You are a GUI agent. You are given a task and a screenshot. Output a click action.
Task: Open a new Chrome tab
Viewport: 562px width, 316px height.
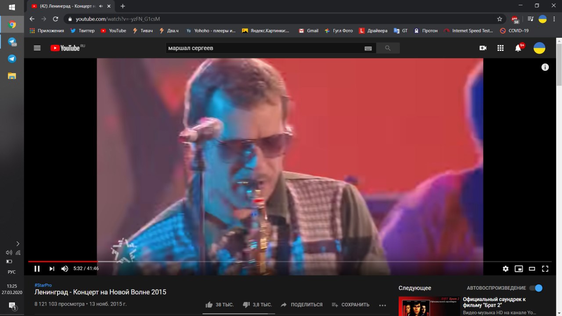[123, 6]
